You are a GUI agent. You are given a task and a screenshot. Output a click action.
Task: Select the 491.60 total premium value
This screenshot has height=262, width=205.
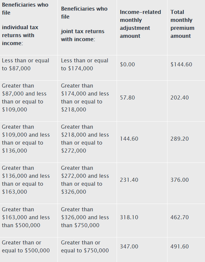[179, 246]
